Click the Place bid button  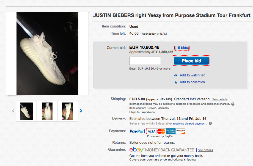pyautogui.click(x=191, y=61)
